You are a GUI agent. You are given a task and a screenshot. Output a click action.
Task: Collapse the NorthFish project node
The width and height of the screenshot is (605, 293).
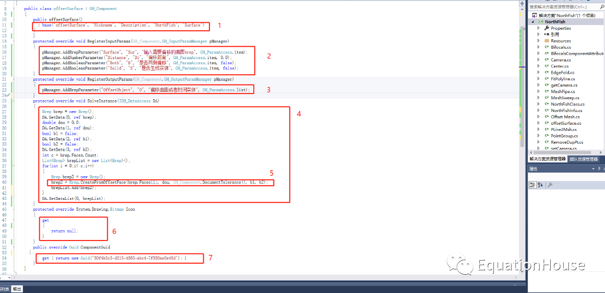[533, 22]
